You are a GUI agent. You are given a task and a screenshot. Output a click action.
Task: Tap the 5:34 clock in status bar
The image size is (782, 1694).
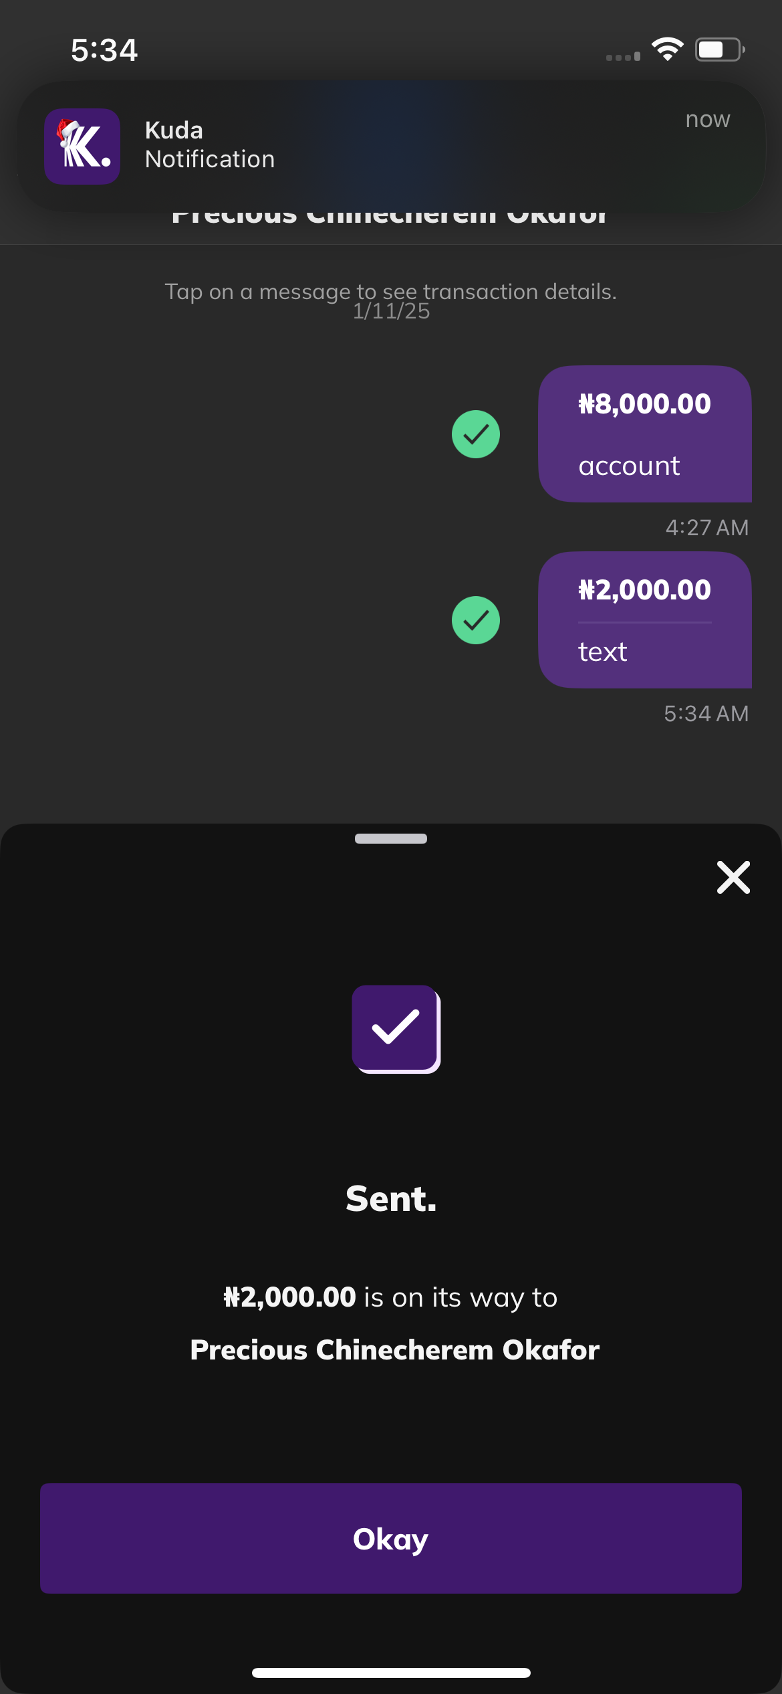click(104, 50)
